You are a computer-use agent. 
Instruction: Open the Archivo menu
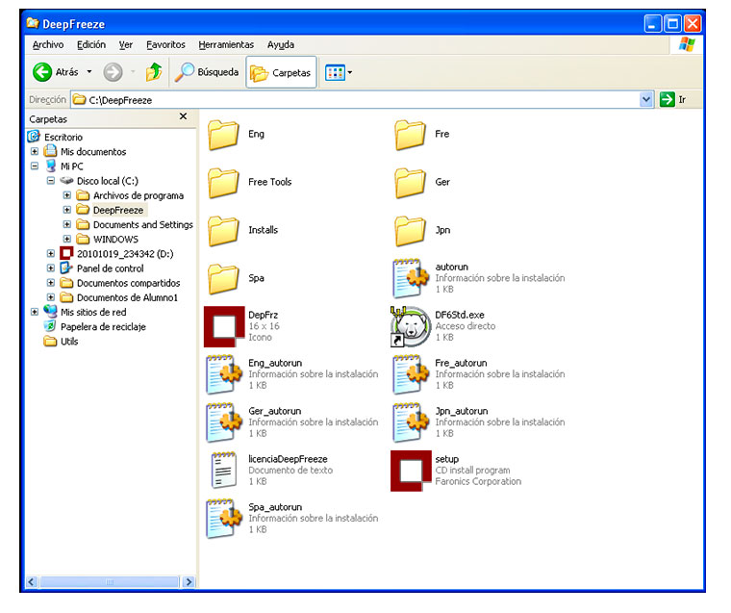coord(48,45)
